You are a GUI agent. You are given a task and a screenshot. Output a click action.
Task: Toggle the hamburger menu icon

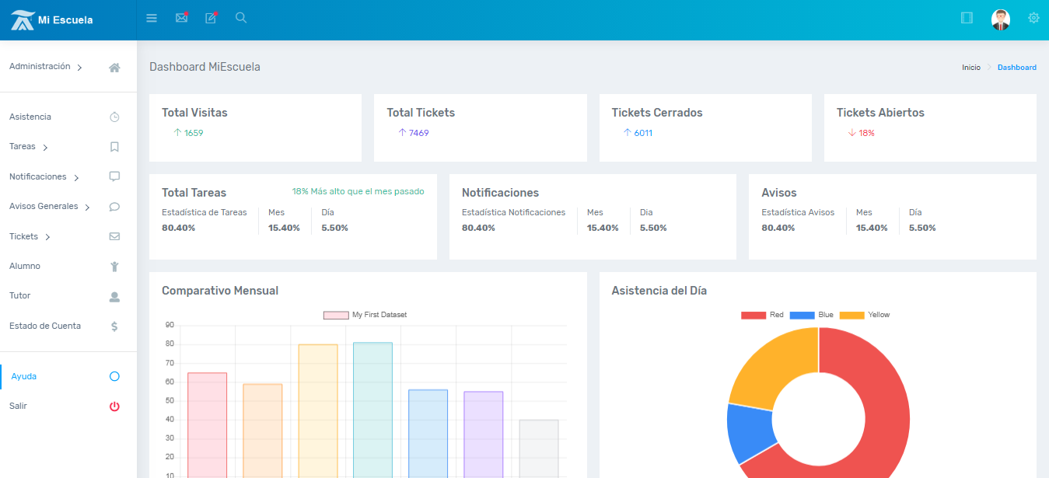pyautogui.click(x=152, y=18)
